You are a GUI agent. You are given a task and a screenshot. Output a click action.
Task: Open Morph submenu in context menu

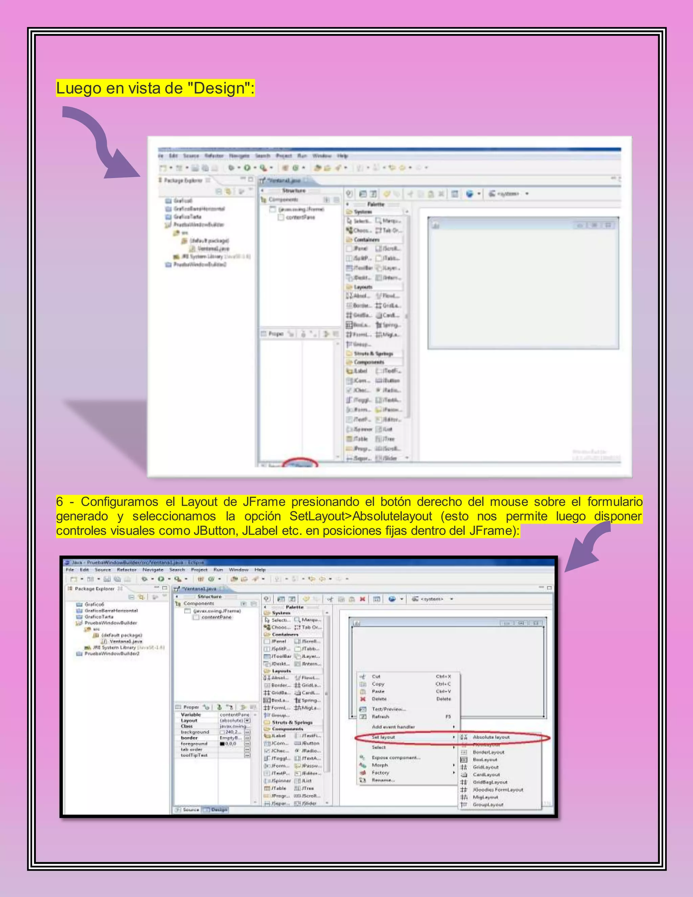[x=408, y=765]
